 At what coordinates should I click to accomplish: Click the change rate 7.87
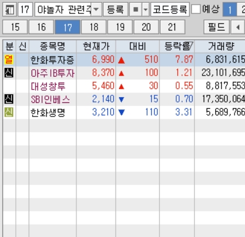tap(184, 60)
